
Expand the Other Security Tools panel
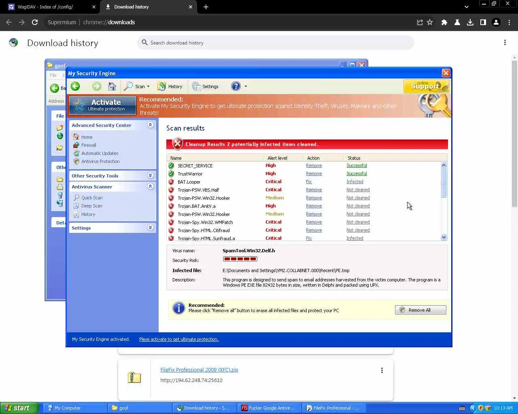(150, 175)
